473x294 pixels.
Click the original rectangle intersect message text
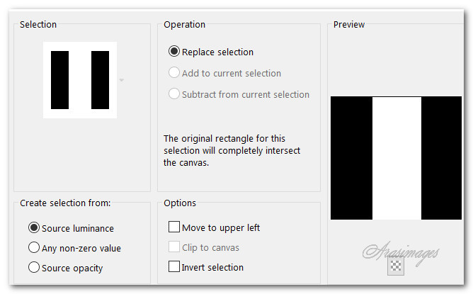pos(234,150)
